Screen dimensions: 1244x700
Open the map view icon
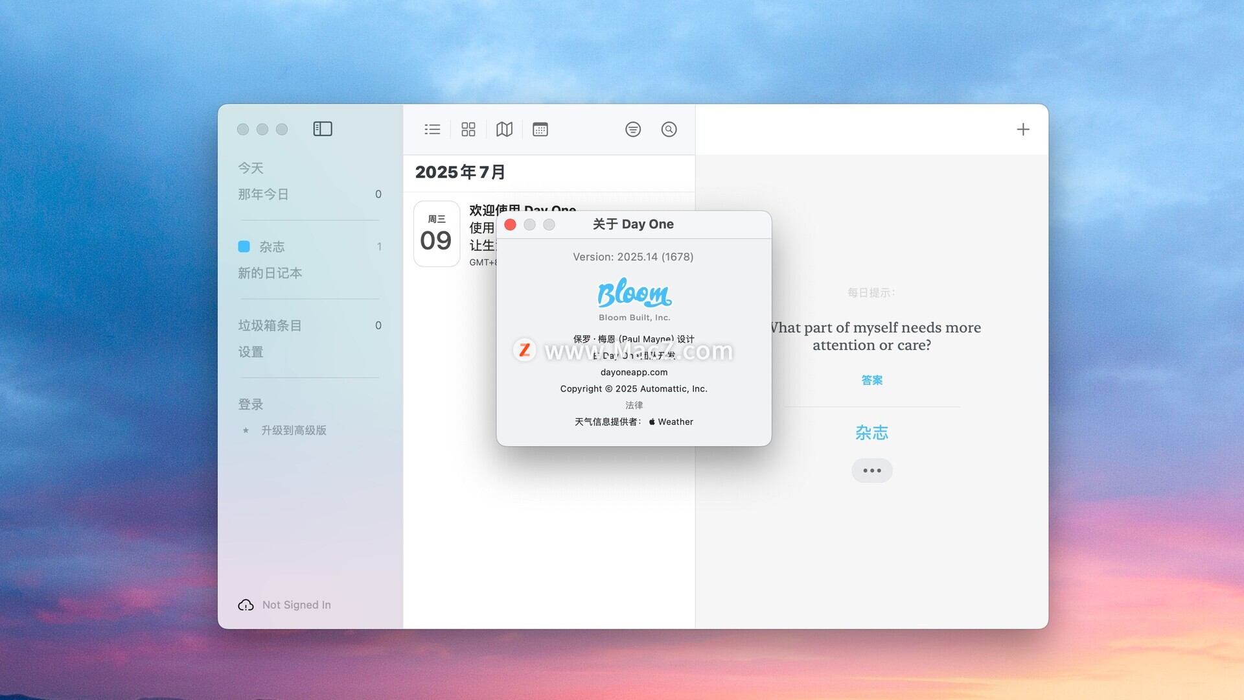(504, 130)
